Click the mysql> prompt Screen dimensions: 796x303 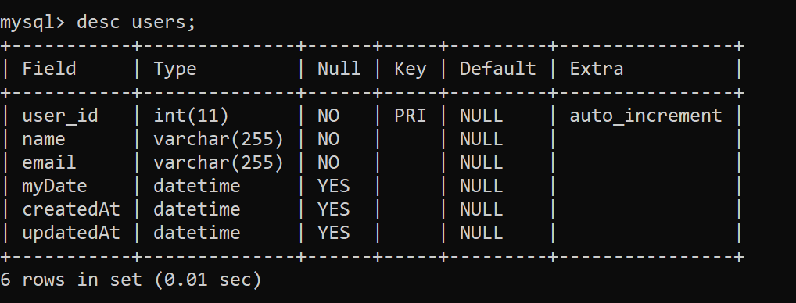tap(33, 23)
